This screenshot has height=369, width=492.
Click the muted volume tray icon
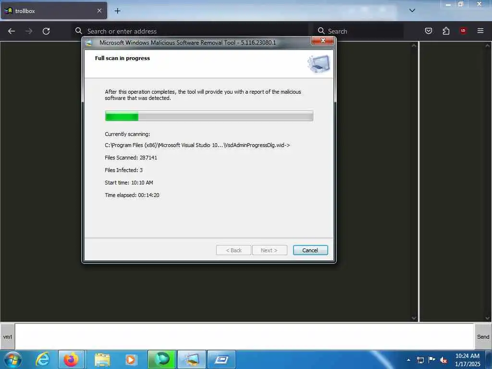[x=443, y=360]
